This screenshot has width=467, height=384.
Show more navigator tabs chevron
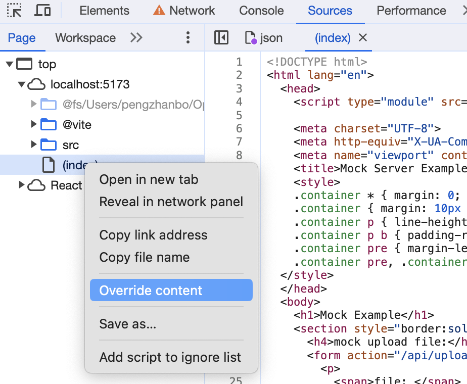coord(136,37)
